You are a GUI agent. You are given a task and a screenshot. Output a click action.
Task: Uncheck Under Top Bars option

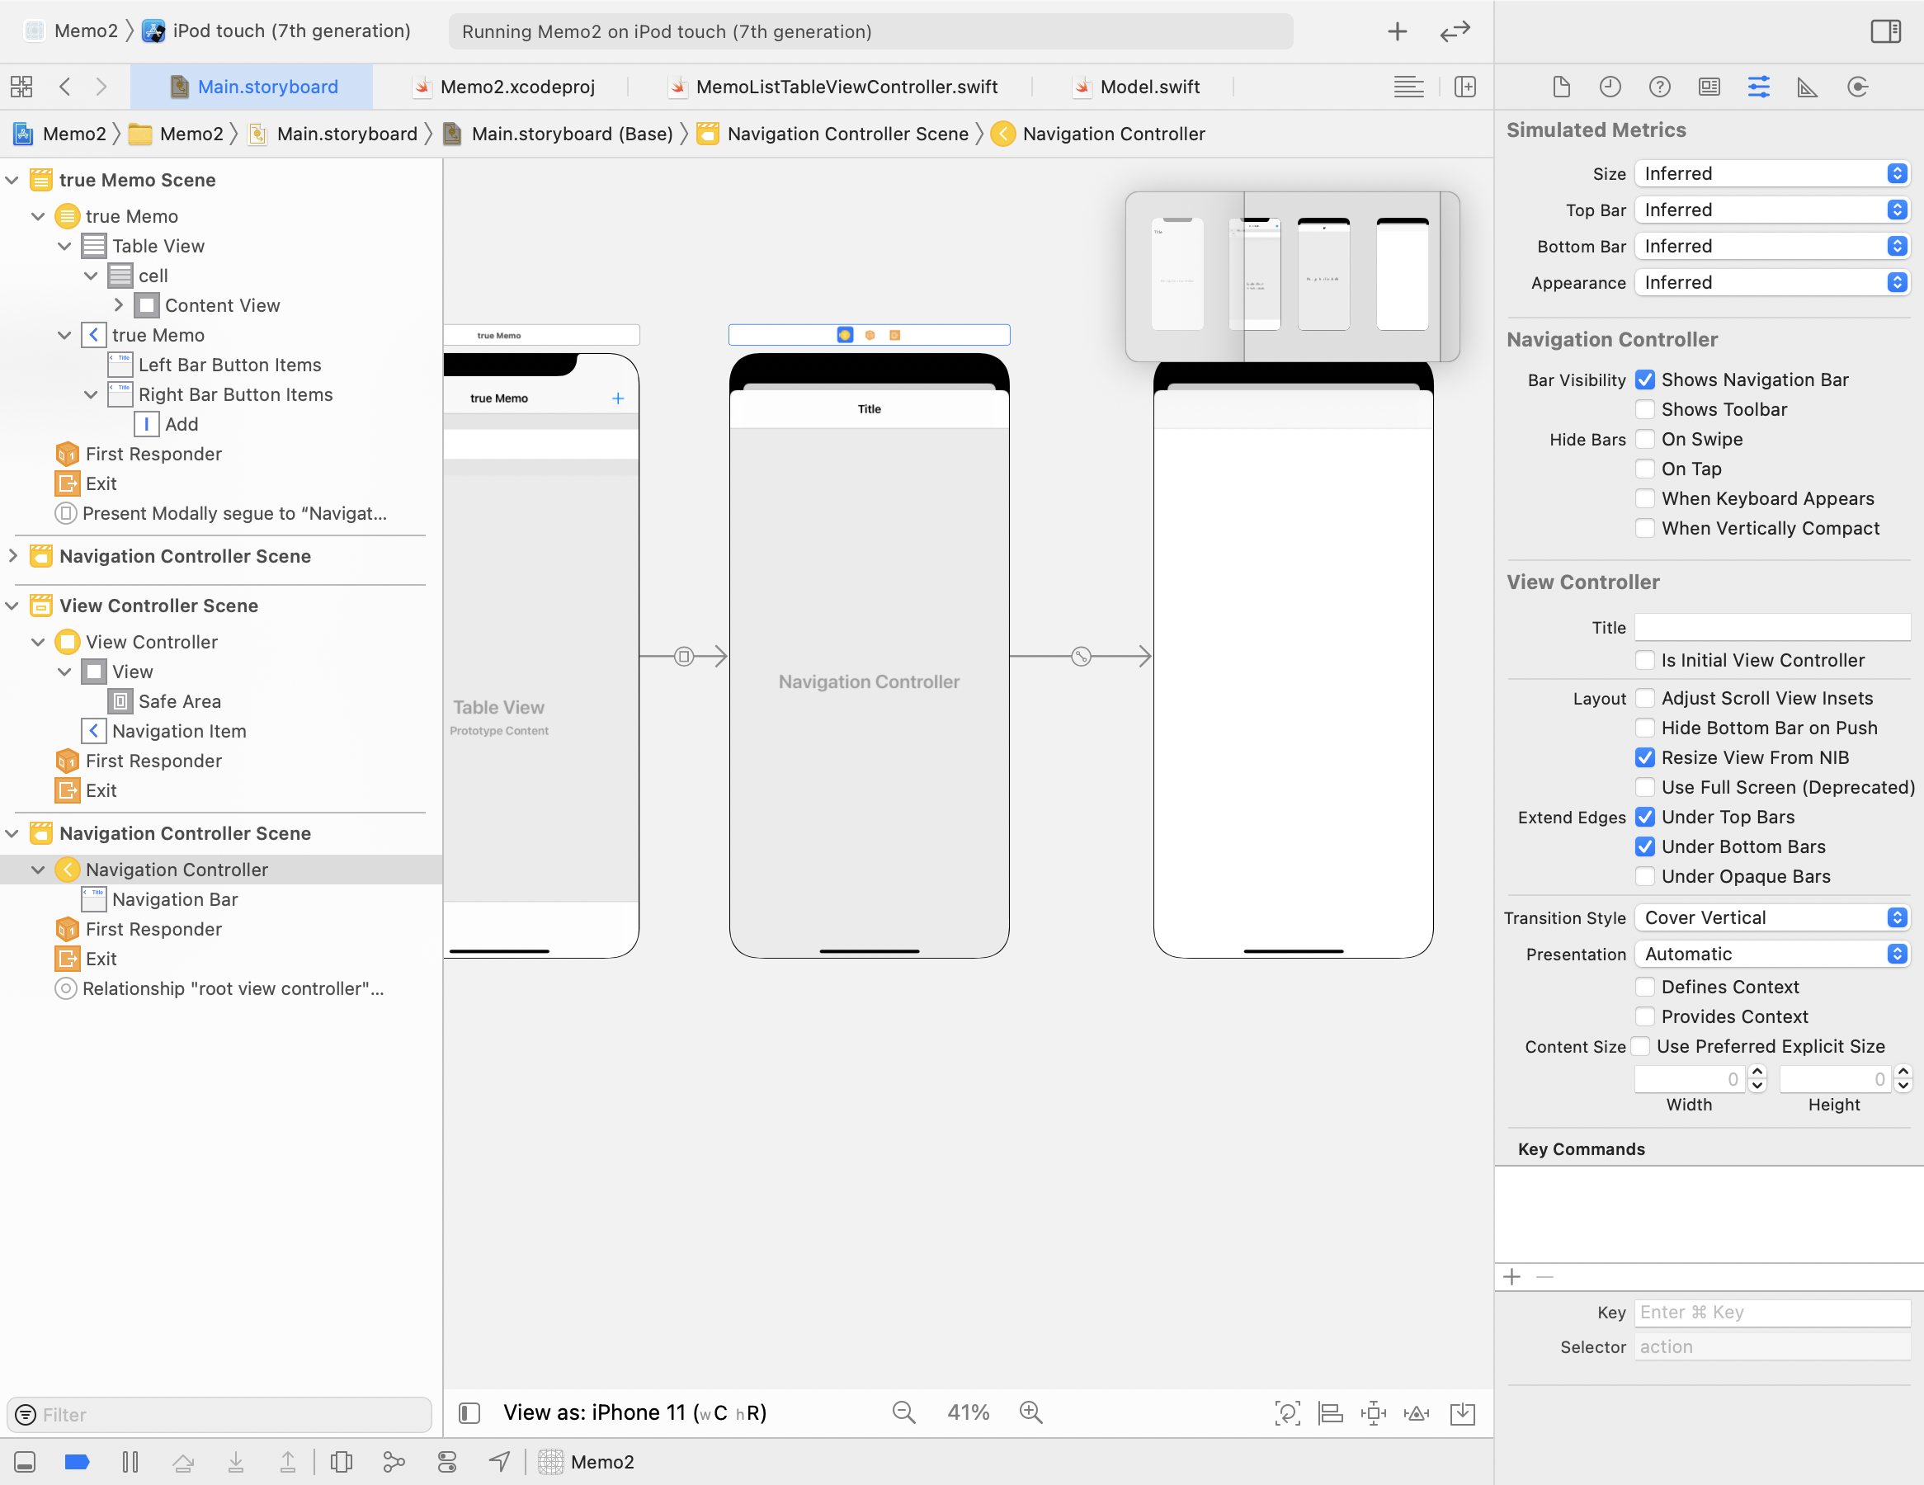[1643, 818]
